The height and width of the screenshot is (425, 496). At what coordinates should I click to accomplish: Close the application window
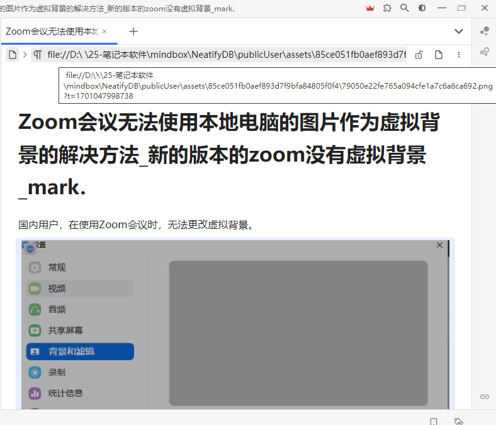[x=484, y=8]
